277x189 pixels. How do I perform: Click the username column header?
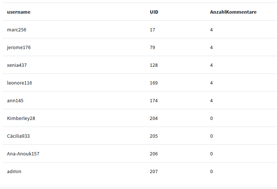click(19, 12)
